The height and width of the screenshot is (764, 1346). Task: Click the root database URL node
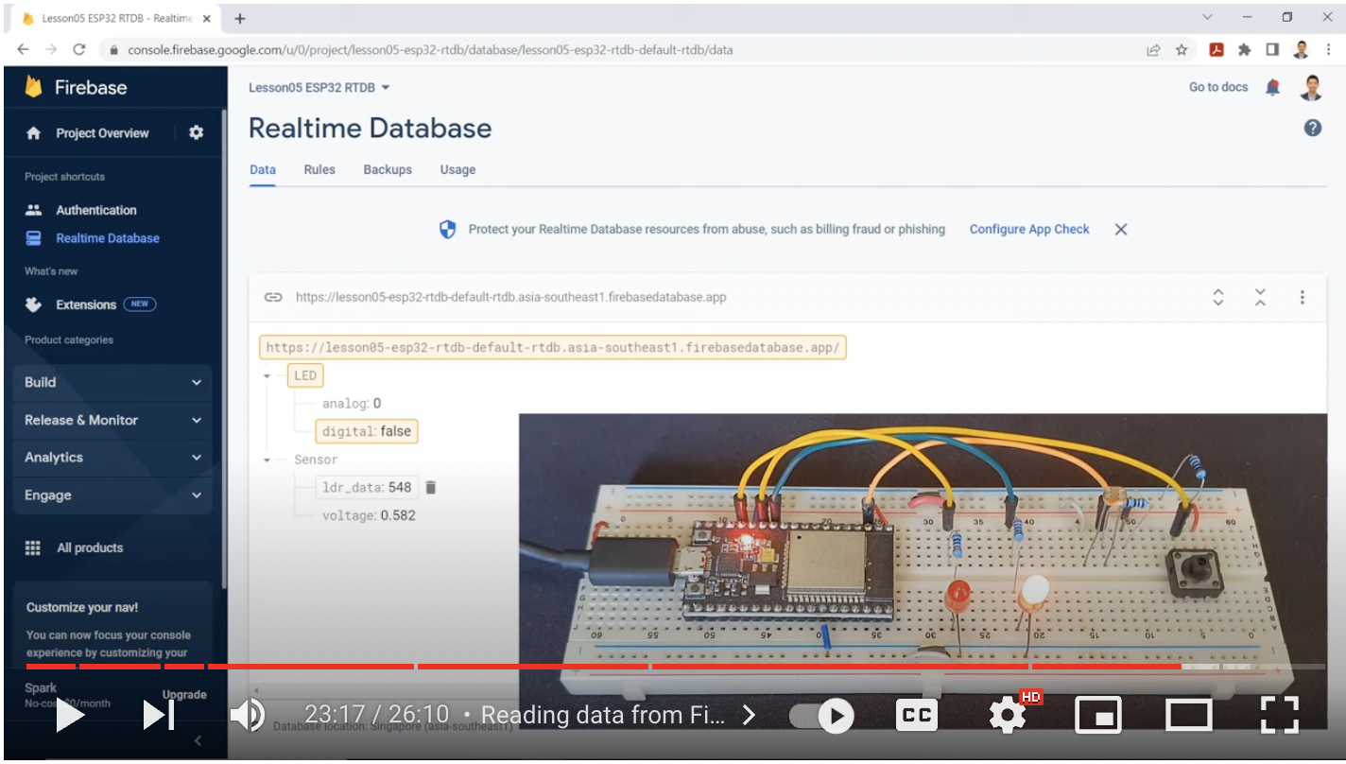tap(553, 348)
